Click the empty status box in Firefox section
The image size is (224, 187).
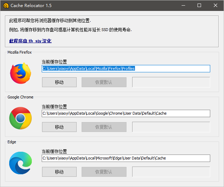171,82
